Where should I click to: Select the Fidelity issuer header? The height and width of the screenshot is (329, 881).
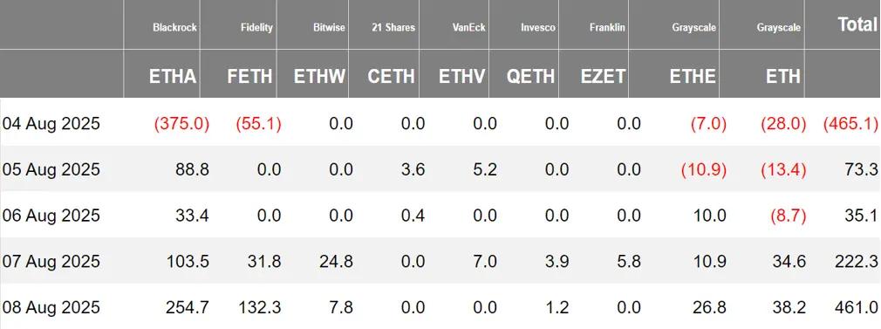[256, 27]
